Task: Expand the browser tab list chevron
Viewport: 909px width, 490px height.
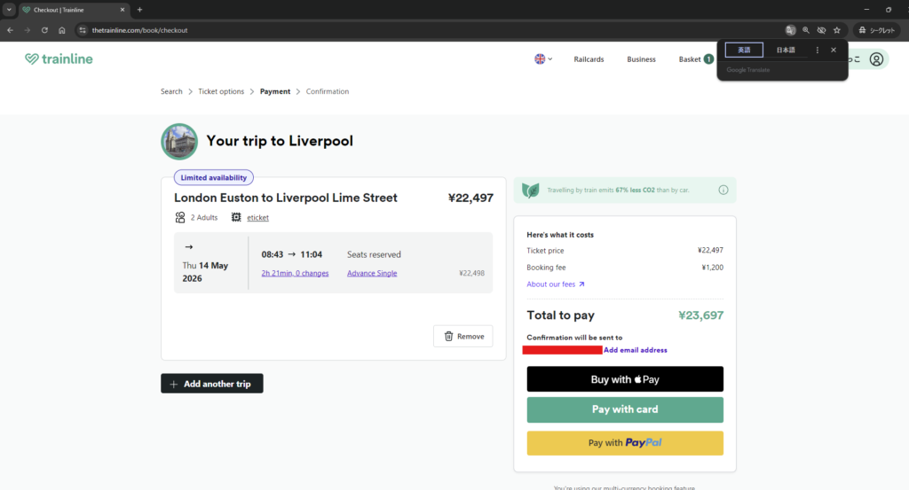Action: pos(9,10)
